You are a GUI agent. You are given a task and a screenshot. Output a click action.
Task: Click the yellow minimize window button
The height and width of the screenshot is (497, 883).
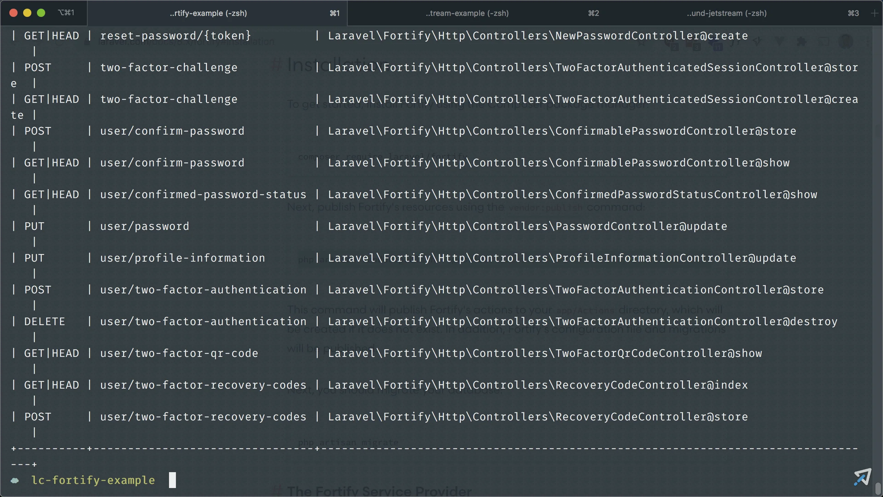(x=27, y=13)
